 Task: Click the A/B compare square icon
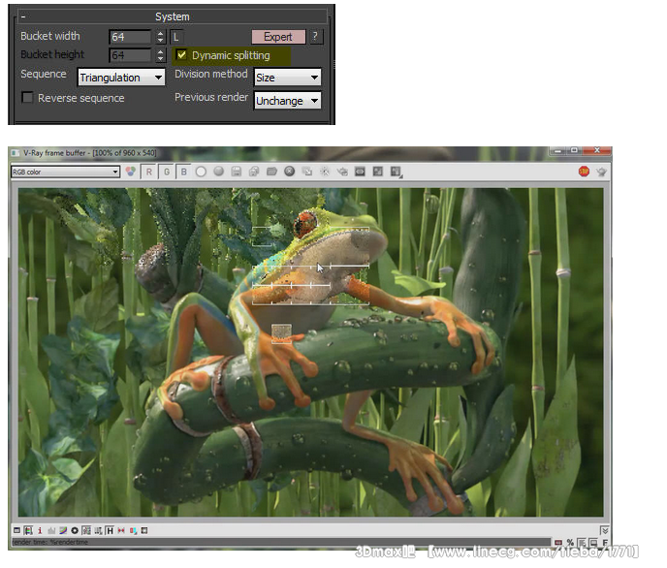pos(378,172)
